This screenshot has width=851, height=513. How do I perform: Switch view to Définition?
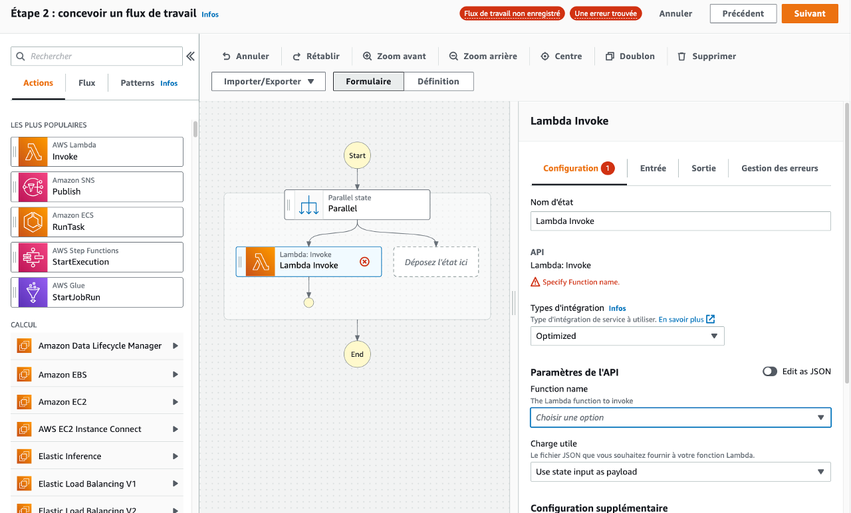(x=438, y=82)
